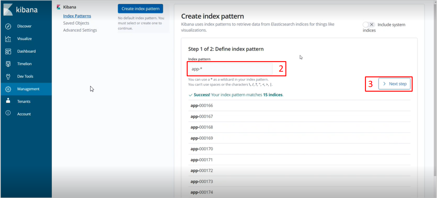Click the Success message about 15 indices
The width and height of the screenshot is (437, 198).
[x=236, y=95]
